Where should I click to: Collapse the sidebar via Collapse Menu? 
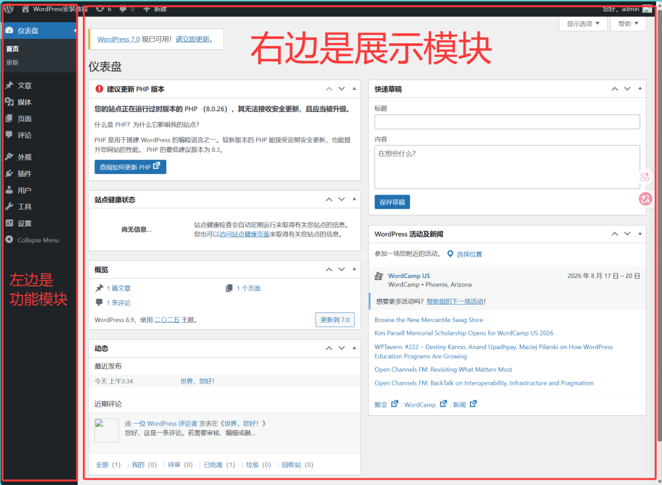(32, 240)
